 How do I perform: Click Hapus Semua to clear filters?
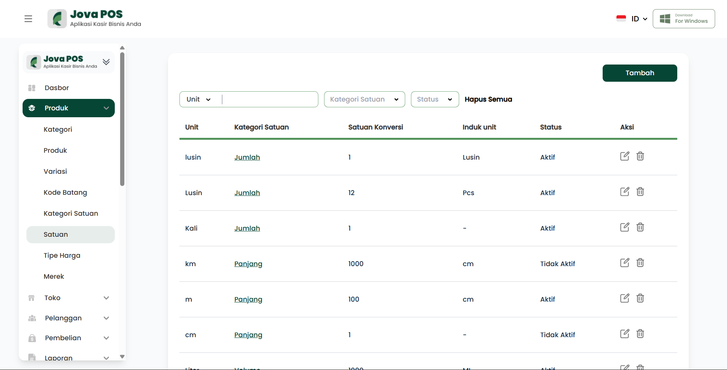click(x=488, y=99)
